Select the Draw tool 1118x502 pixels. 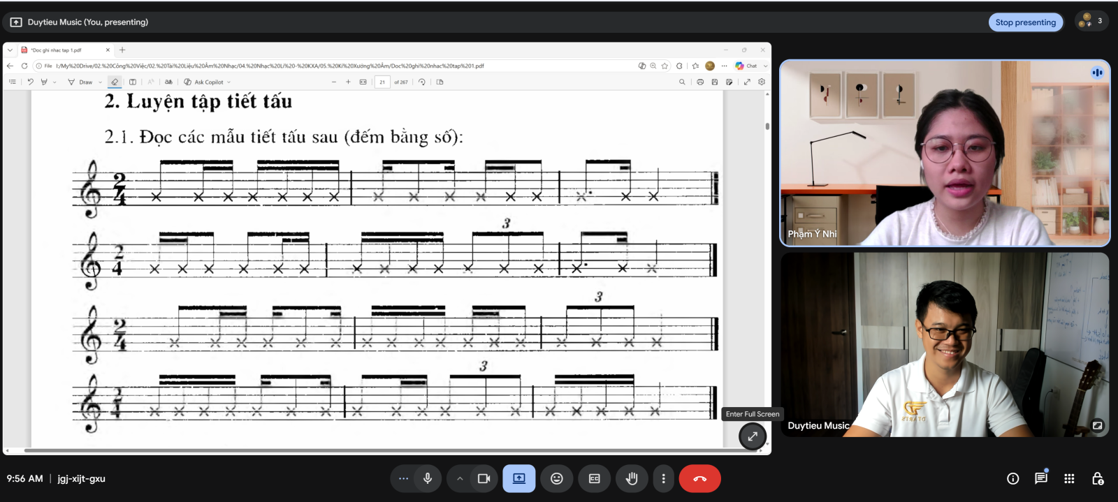[x=80, y=82]
